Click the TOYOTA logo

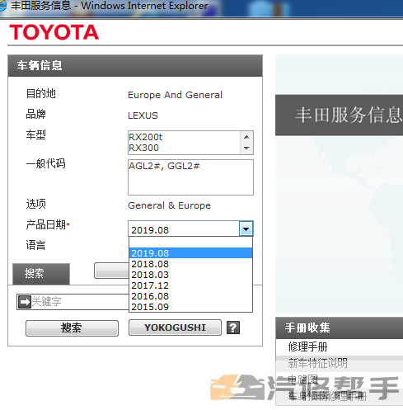(x=54, y=32)
